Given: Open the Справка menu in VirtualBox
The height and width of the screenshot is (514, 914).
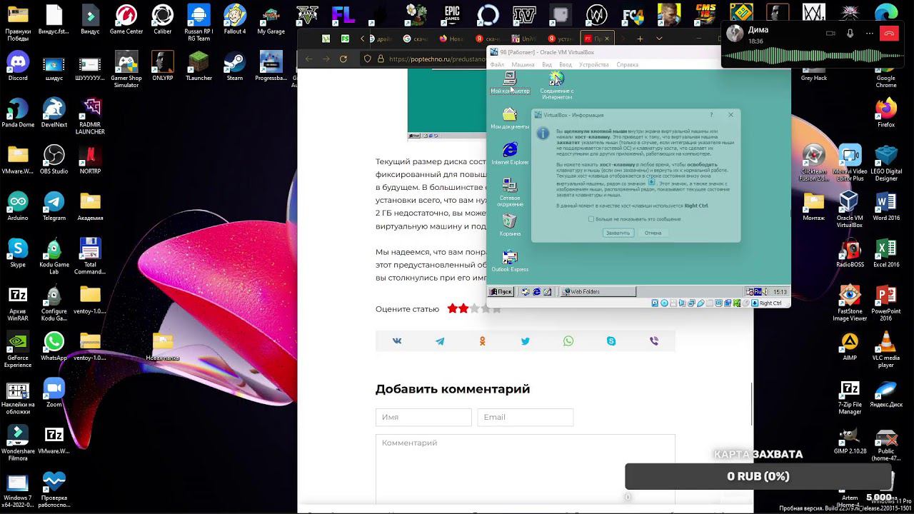Looking at the screenshot, I should [x=627, y=64].
